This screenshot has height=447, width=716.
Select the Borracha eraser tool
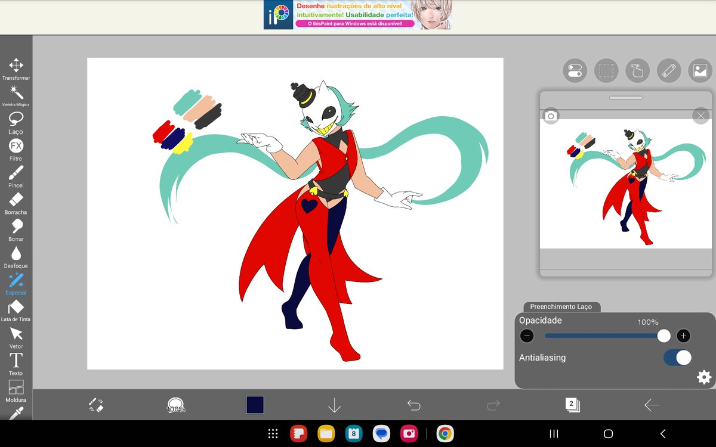(16, 203)
